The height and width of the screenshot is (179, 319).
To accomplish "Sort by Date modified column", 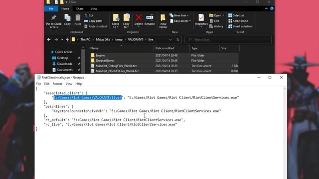I will point(165,48).
